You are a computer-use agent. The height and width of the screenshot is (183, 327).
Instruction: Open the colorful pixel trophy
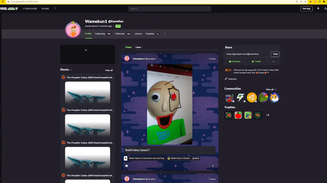click(x=248, y=115)
